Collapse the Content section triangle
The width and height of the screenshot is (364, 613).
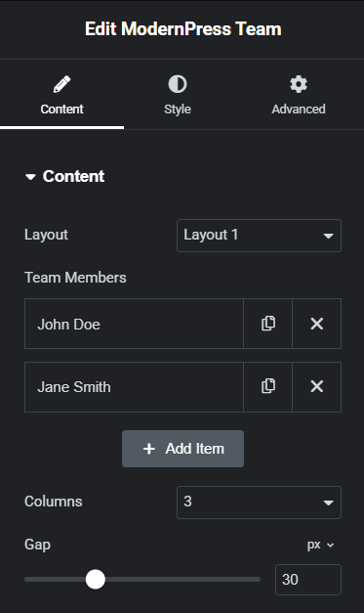click(30, 177)
